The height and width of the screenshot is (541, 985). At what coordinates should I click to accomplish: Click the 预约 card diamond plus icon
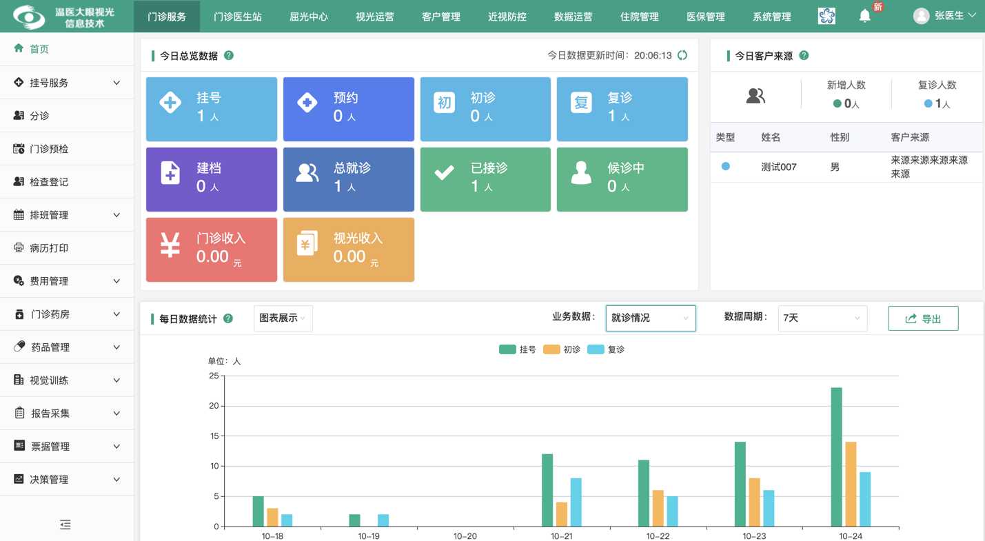click(x=307, y=103)
